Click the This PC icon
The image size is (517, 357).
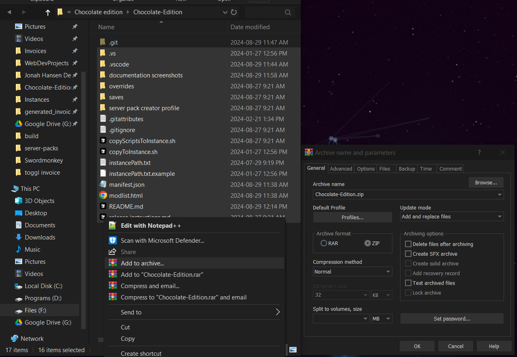pyautogui.click(x=15, y=188)
